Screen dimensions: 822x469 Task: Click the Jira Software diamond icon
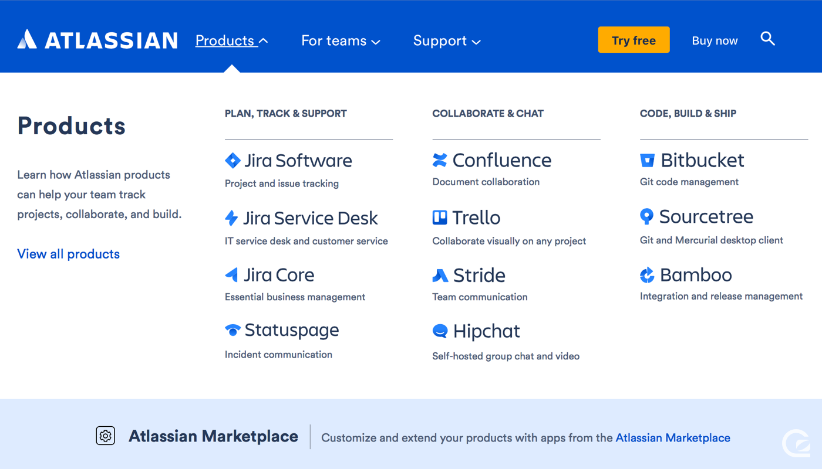tap(233, 161)
